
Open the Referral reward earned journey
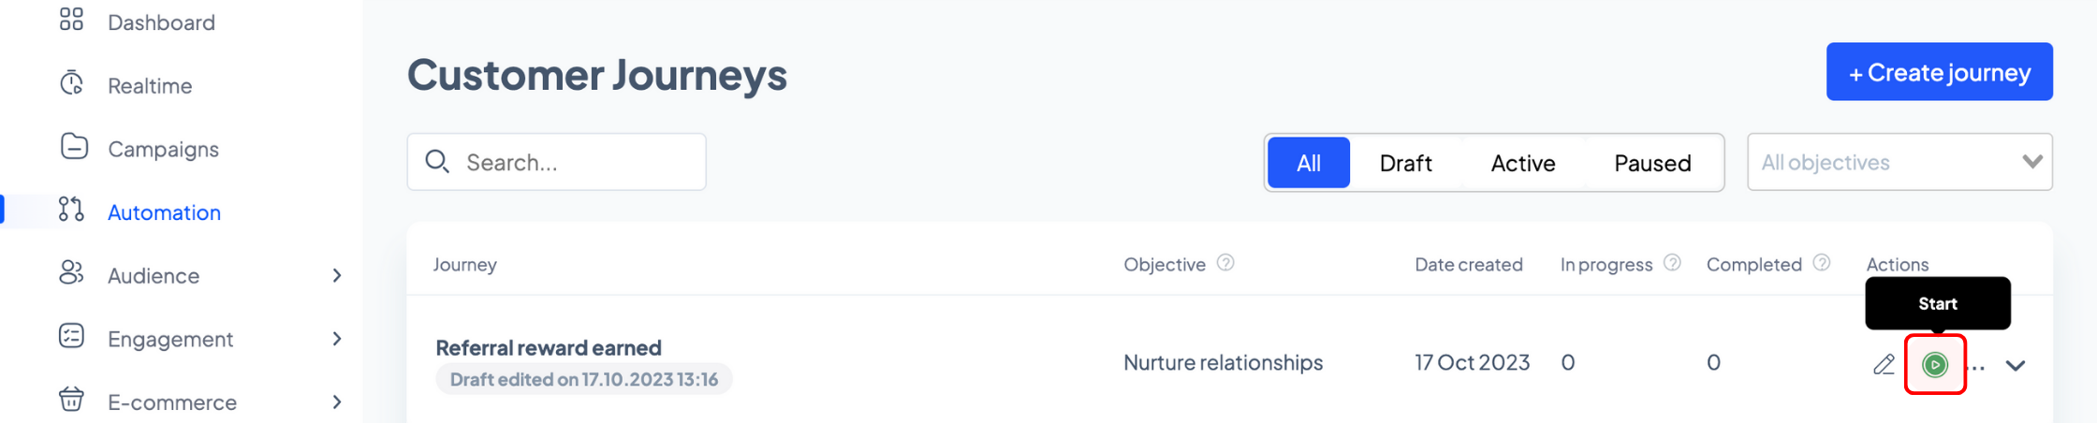pos(549,348)
